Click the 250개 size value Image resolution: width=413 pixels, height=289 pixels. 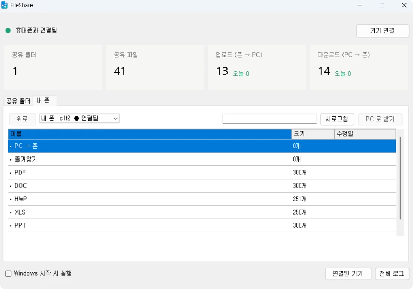(x=300, y=212)
